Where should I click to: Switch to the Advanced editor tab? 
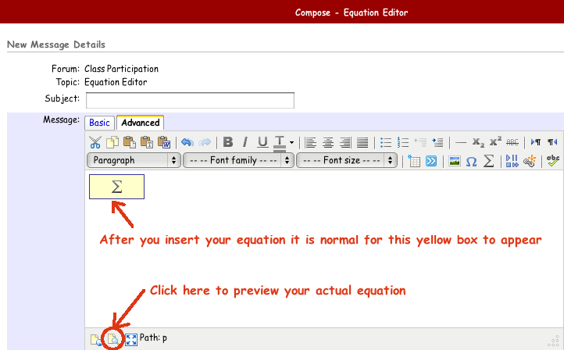tap(141, 123)
